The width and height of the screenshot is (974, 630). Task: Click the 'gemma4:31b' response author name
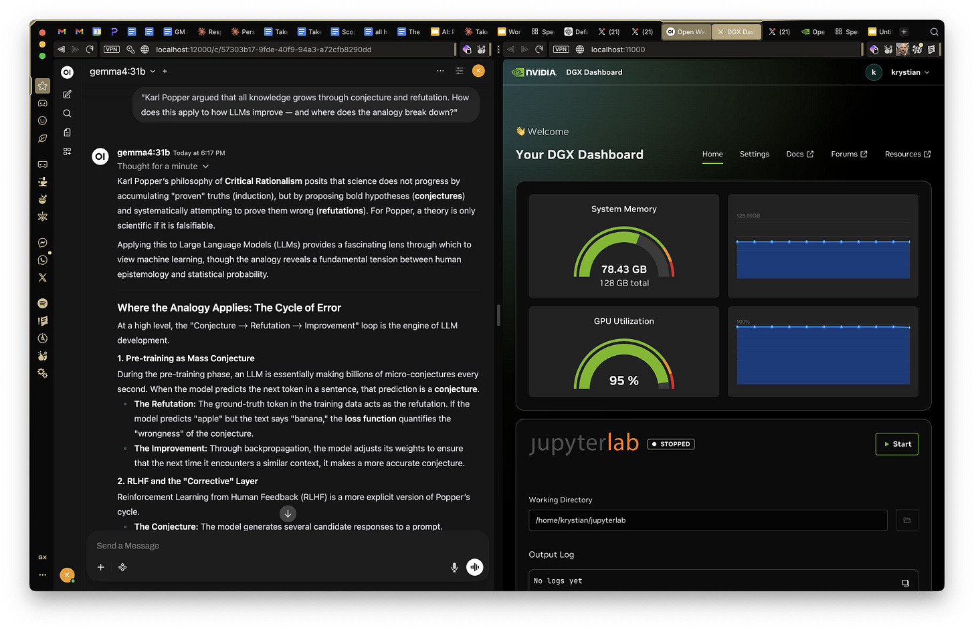click(143, 152)
